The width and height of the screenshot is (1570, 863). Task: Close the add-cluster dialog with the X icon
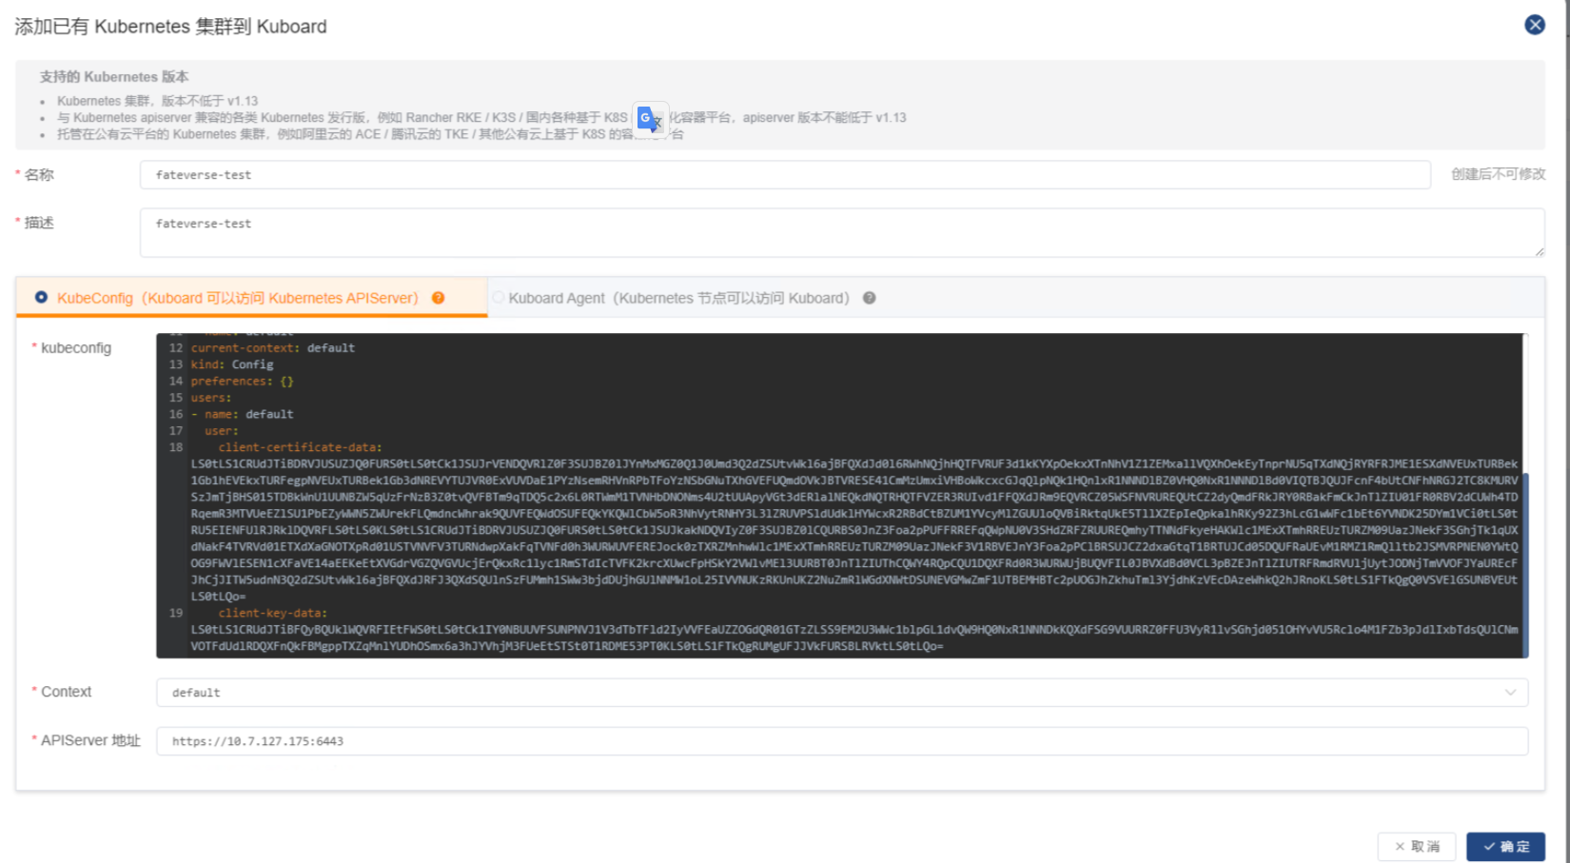tap(1534, 25)
